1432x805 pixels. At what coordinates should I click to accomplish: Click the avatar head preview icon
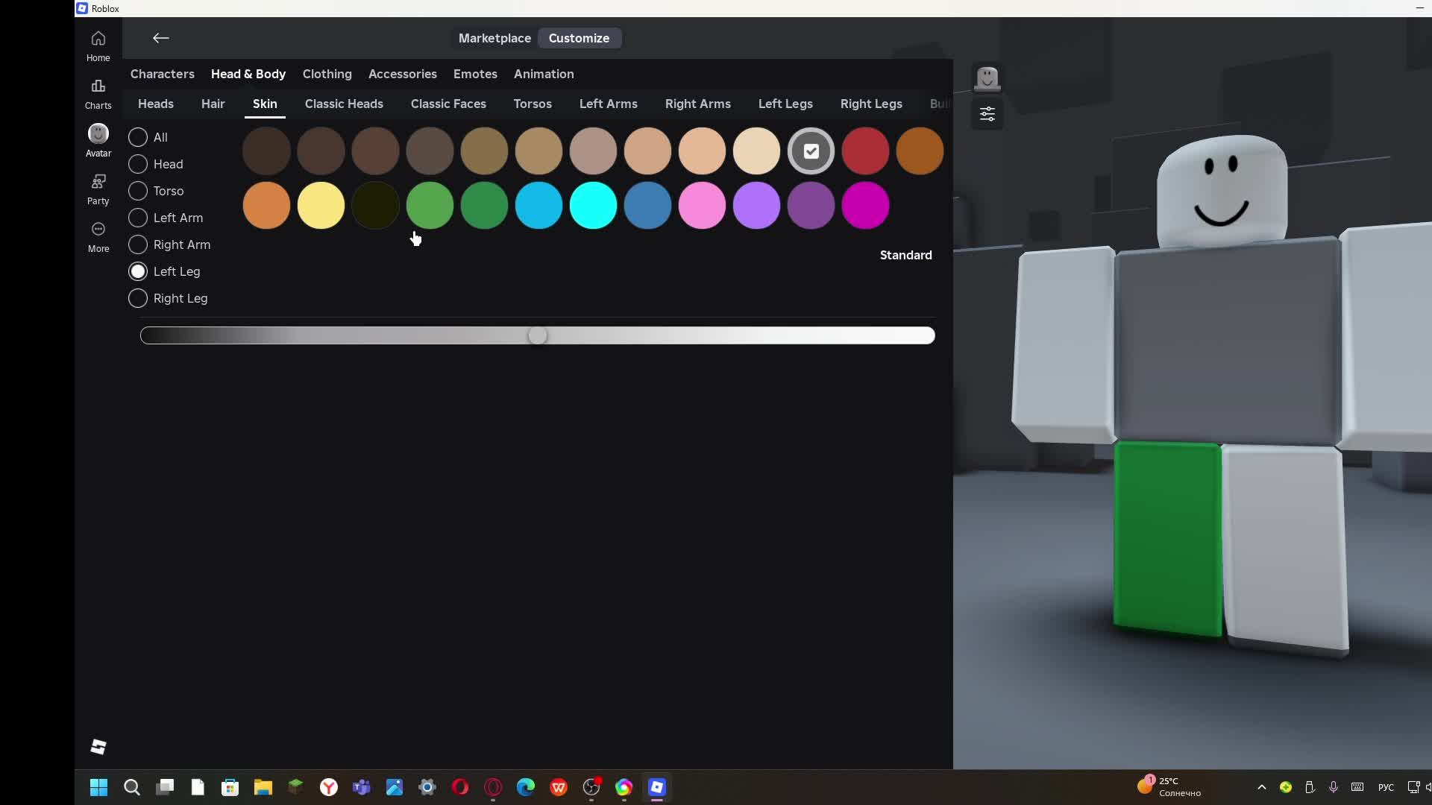tap(987, 78)
